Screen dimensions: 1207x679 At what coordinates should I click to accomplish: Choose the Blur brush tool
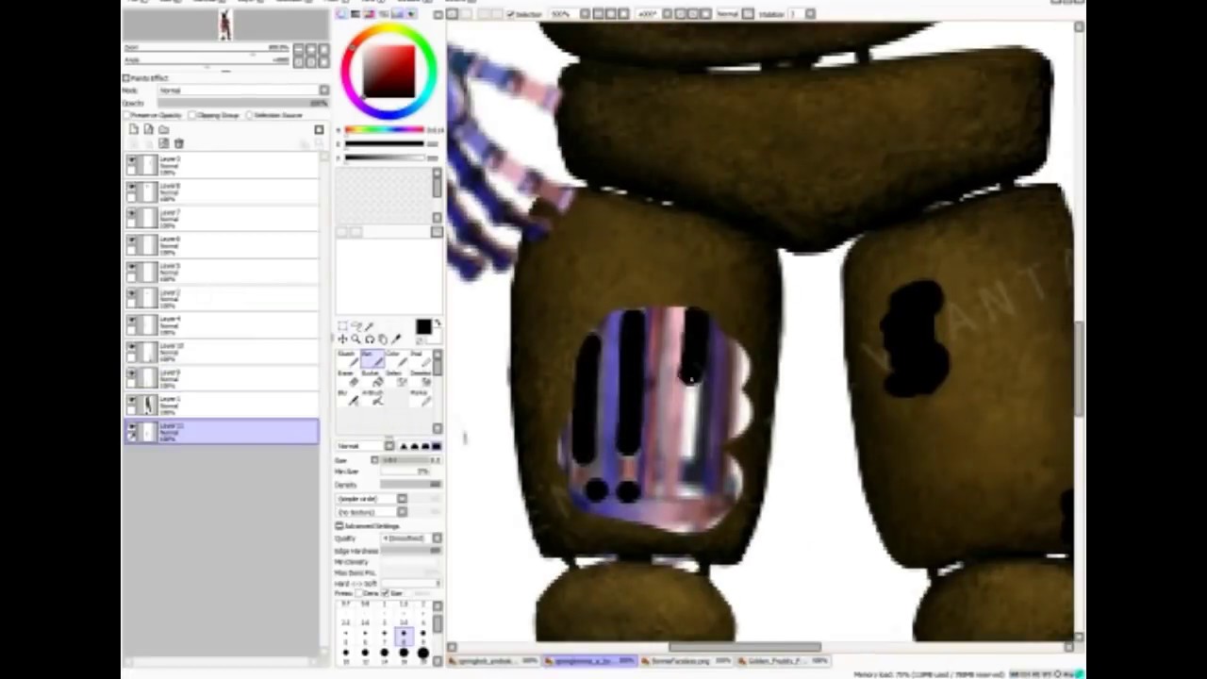coord(348,398)
